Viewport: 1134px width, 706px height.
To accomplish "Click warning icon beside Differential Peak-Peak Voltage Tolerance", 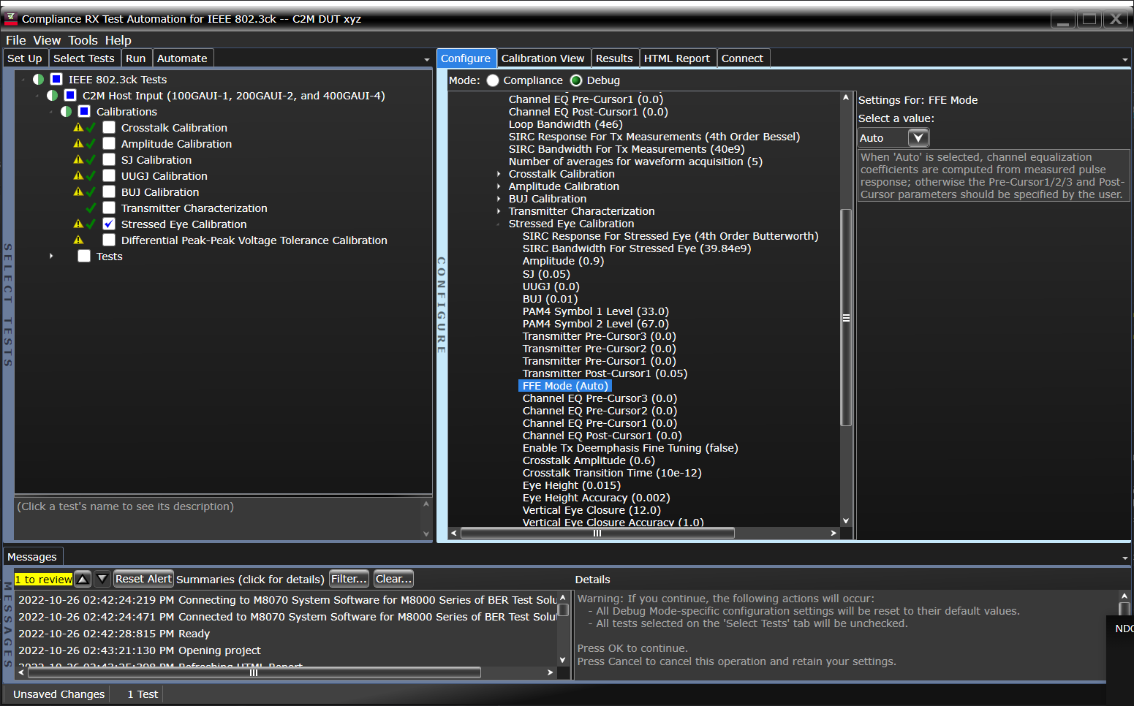I will (x=78, y=240).
